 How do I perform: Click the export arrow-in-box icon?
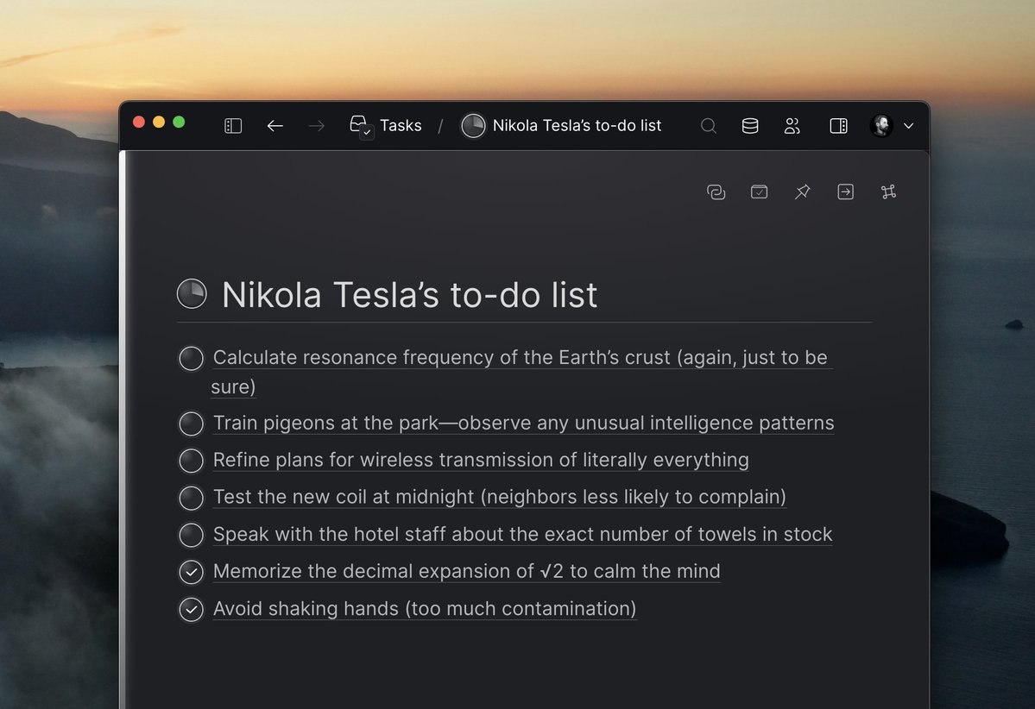click(x=846, y=192)
